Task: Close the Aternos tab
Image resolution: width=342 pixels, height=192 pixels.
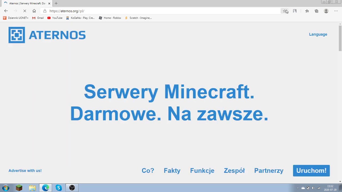Action: click(x=49, y=3)
